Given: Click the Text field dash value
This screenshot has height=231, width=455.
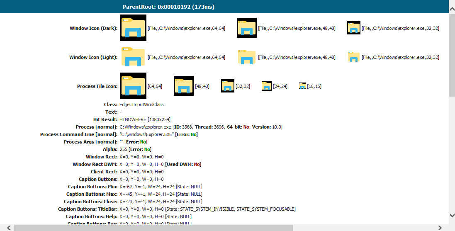Looking at the screenshot, I should tap(121, 112).
